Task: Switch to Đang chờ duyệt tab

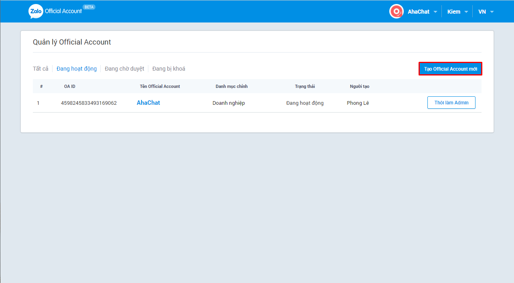Action: [x=124, y=69]
